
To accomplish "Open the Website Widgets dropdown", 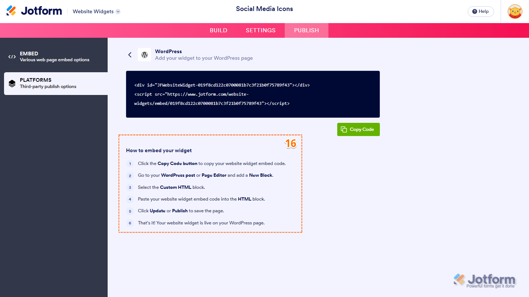I will tap(96, 11).
